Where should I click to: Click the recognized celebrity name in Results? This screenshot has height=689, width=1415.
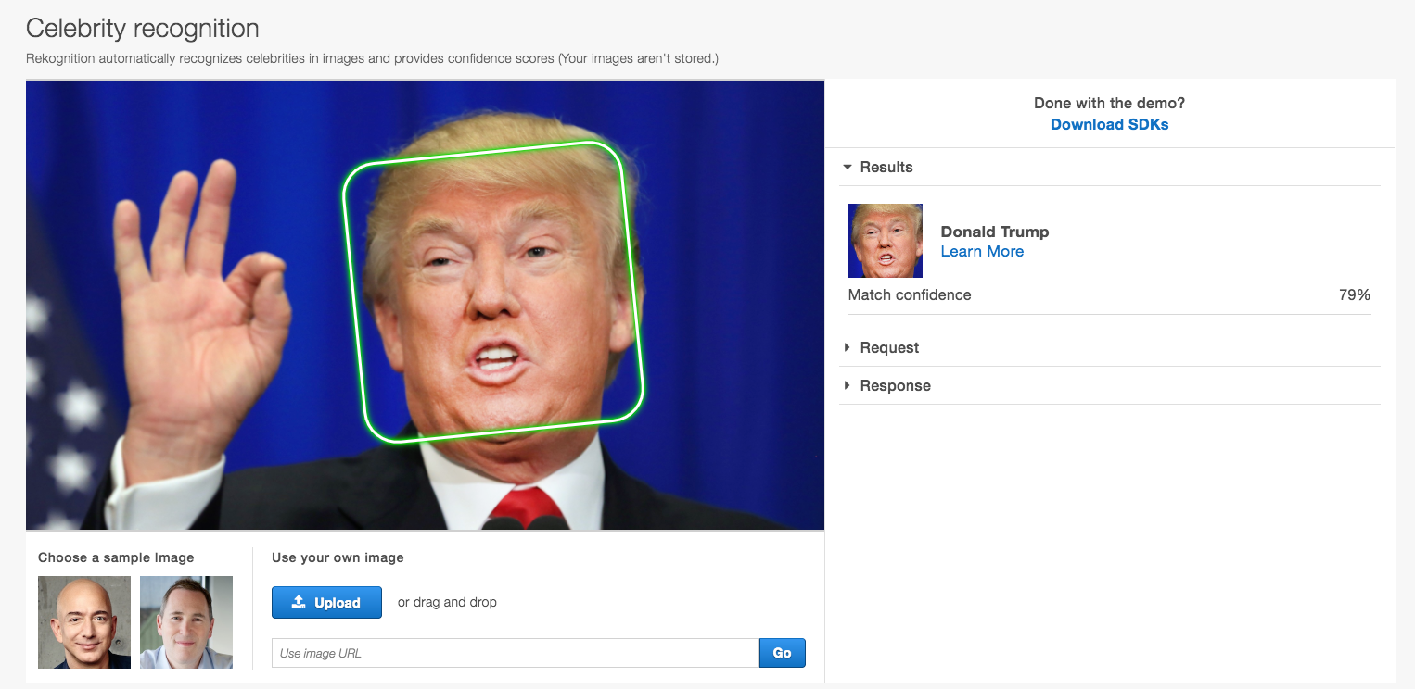995,232
